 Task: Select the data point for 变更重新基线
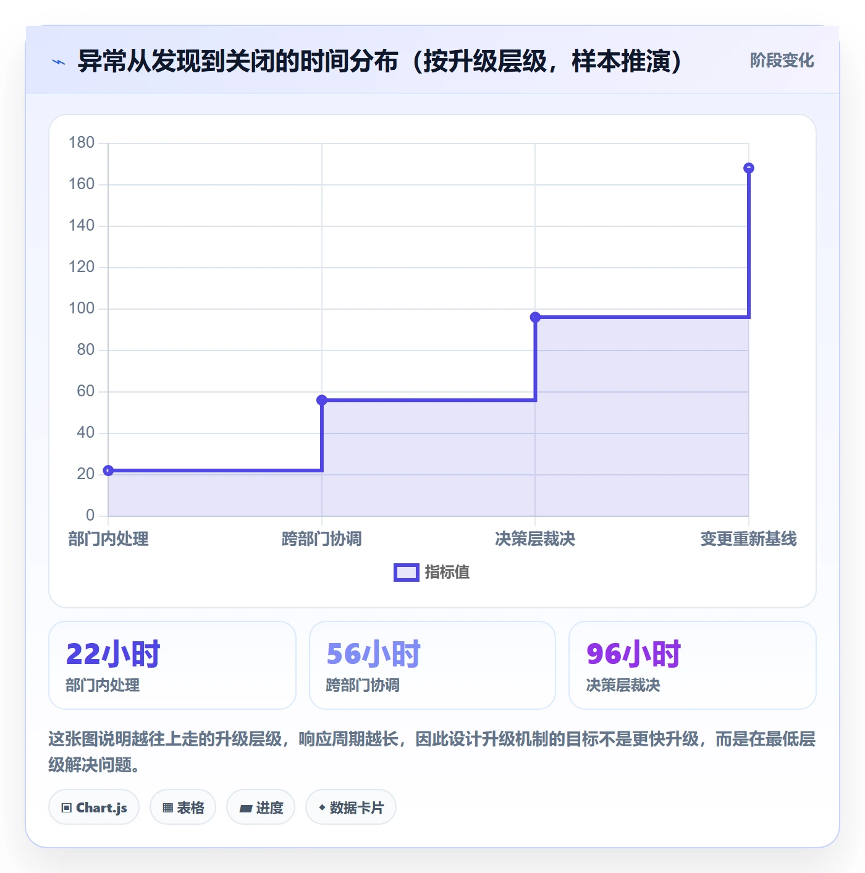749,168
